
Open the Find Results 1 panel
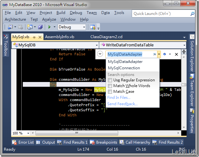(72, 142)
